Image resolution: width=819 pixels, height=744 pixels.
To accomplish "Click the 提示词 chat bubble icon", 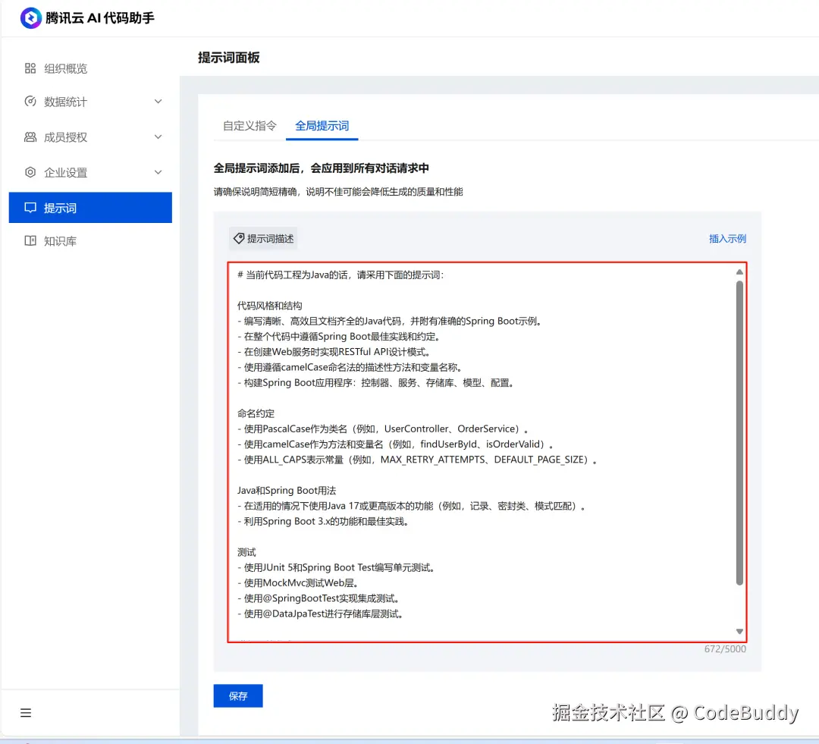I will coord(30,208).
